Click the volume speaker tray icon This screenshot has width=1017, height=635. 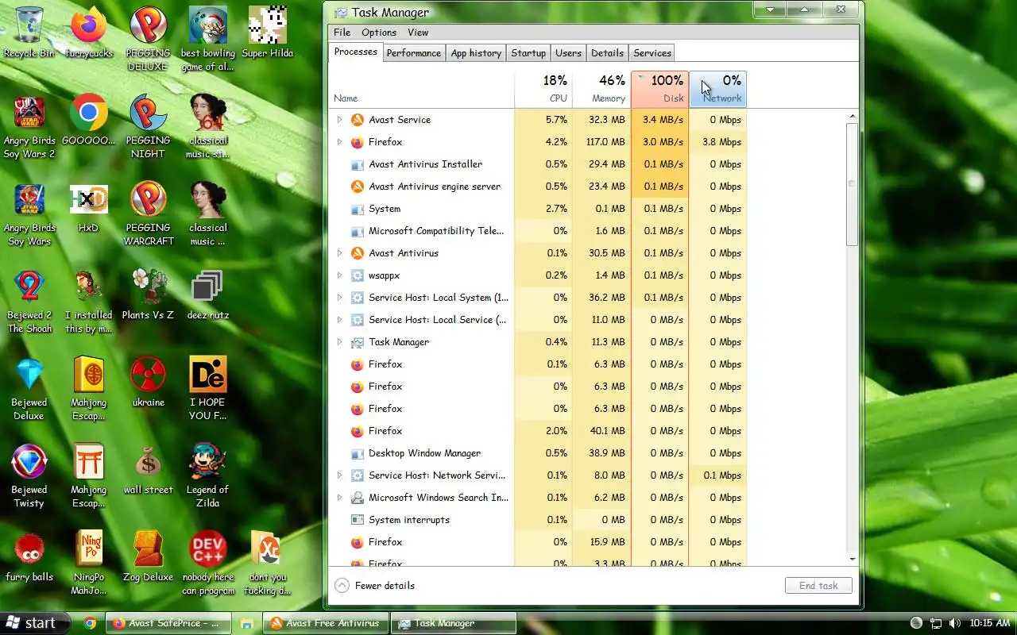955,623
